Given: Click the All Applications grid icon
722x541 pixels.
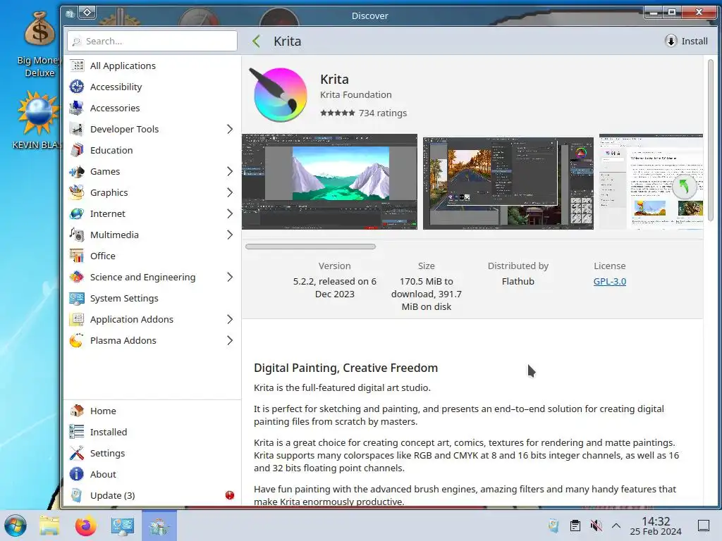Looking at the screenshot, I should (77, 66).
